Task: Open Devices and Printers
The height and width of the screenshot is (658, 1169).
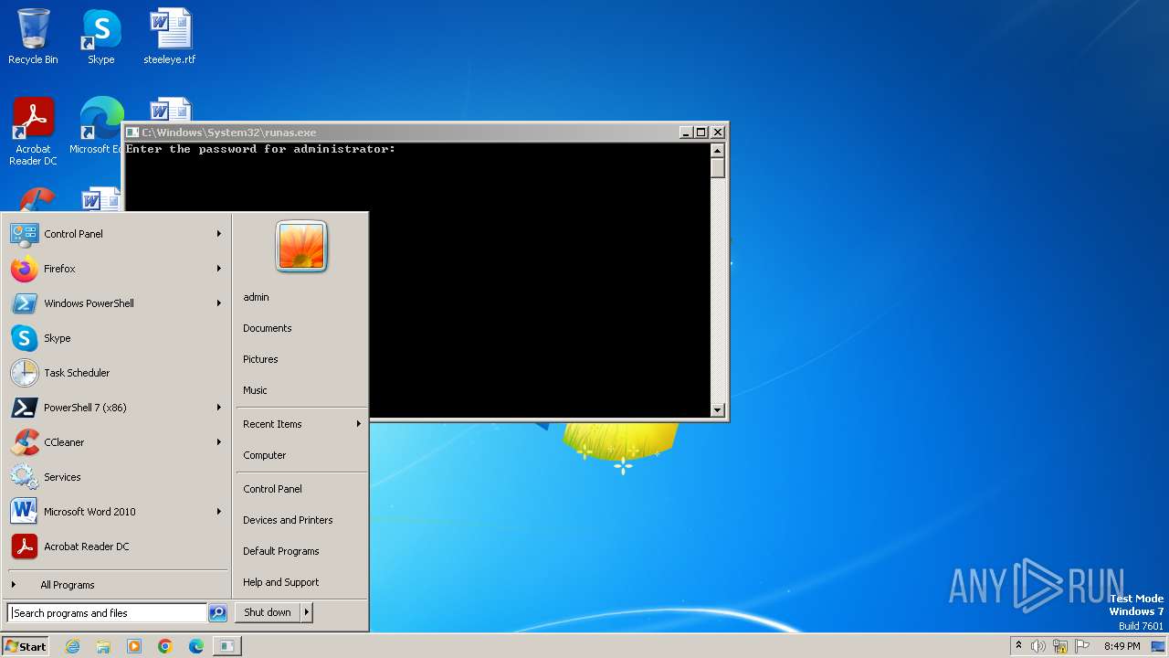Action: [x=301, y=520]
